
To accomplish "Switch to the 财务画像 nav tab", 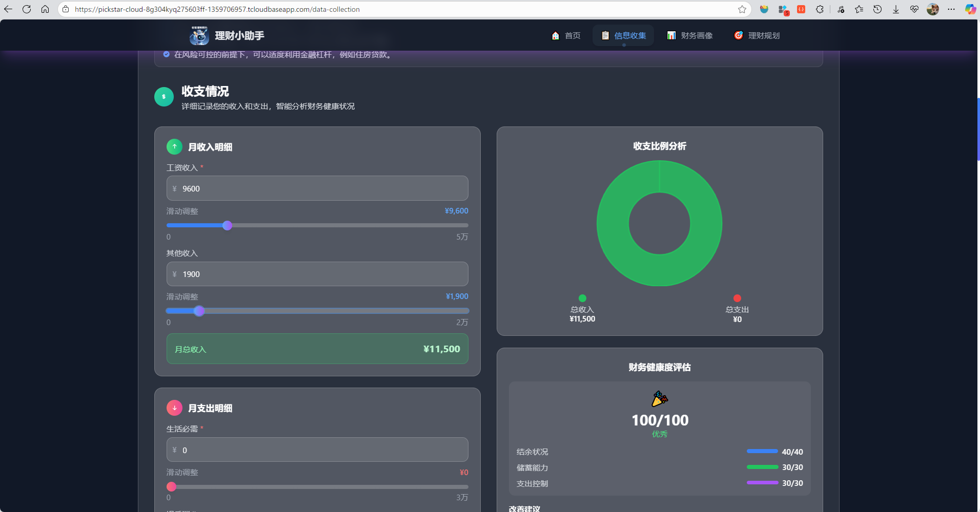I will click(690, 35).
